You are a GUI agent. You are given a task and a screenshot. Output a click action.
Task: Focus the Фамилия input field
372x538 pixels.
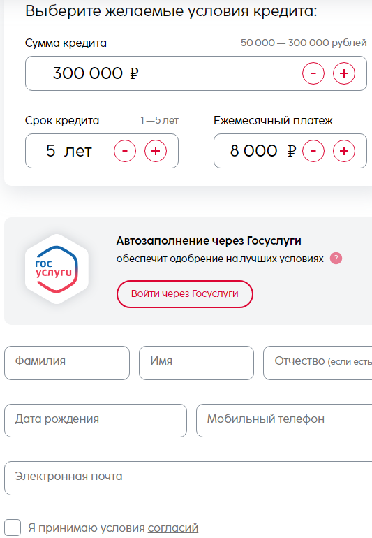pyautogui.click(x=67, y=363)
